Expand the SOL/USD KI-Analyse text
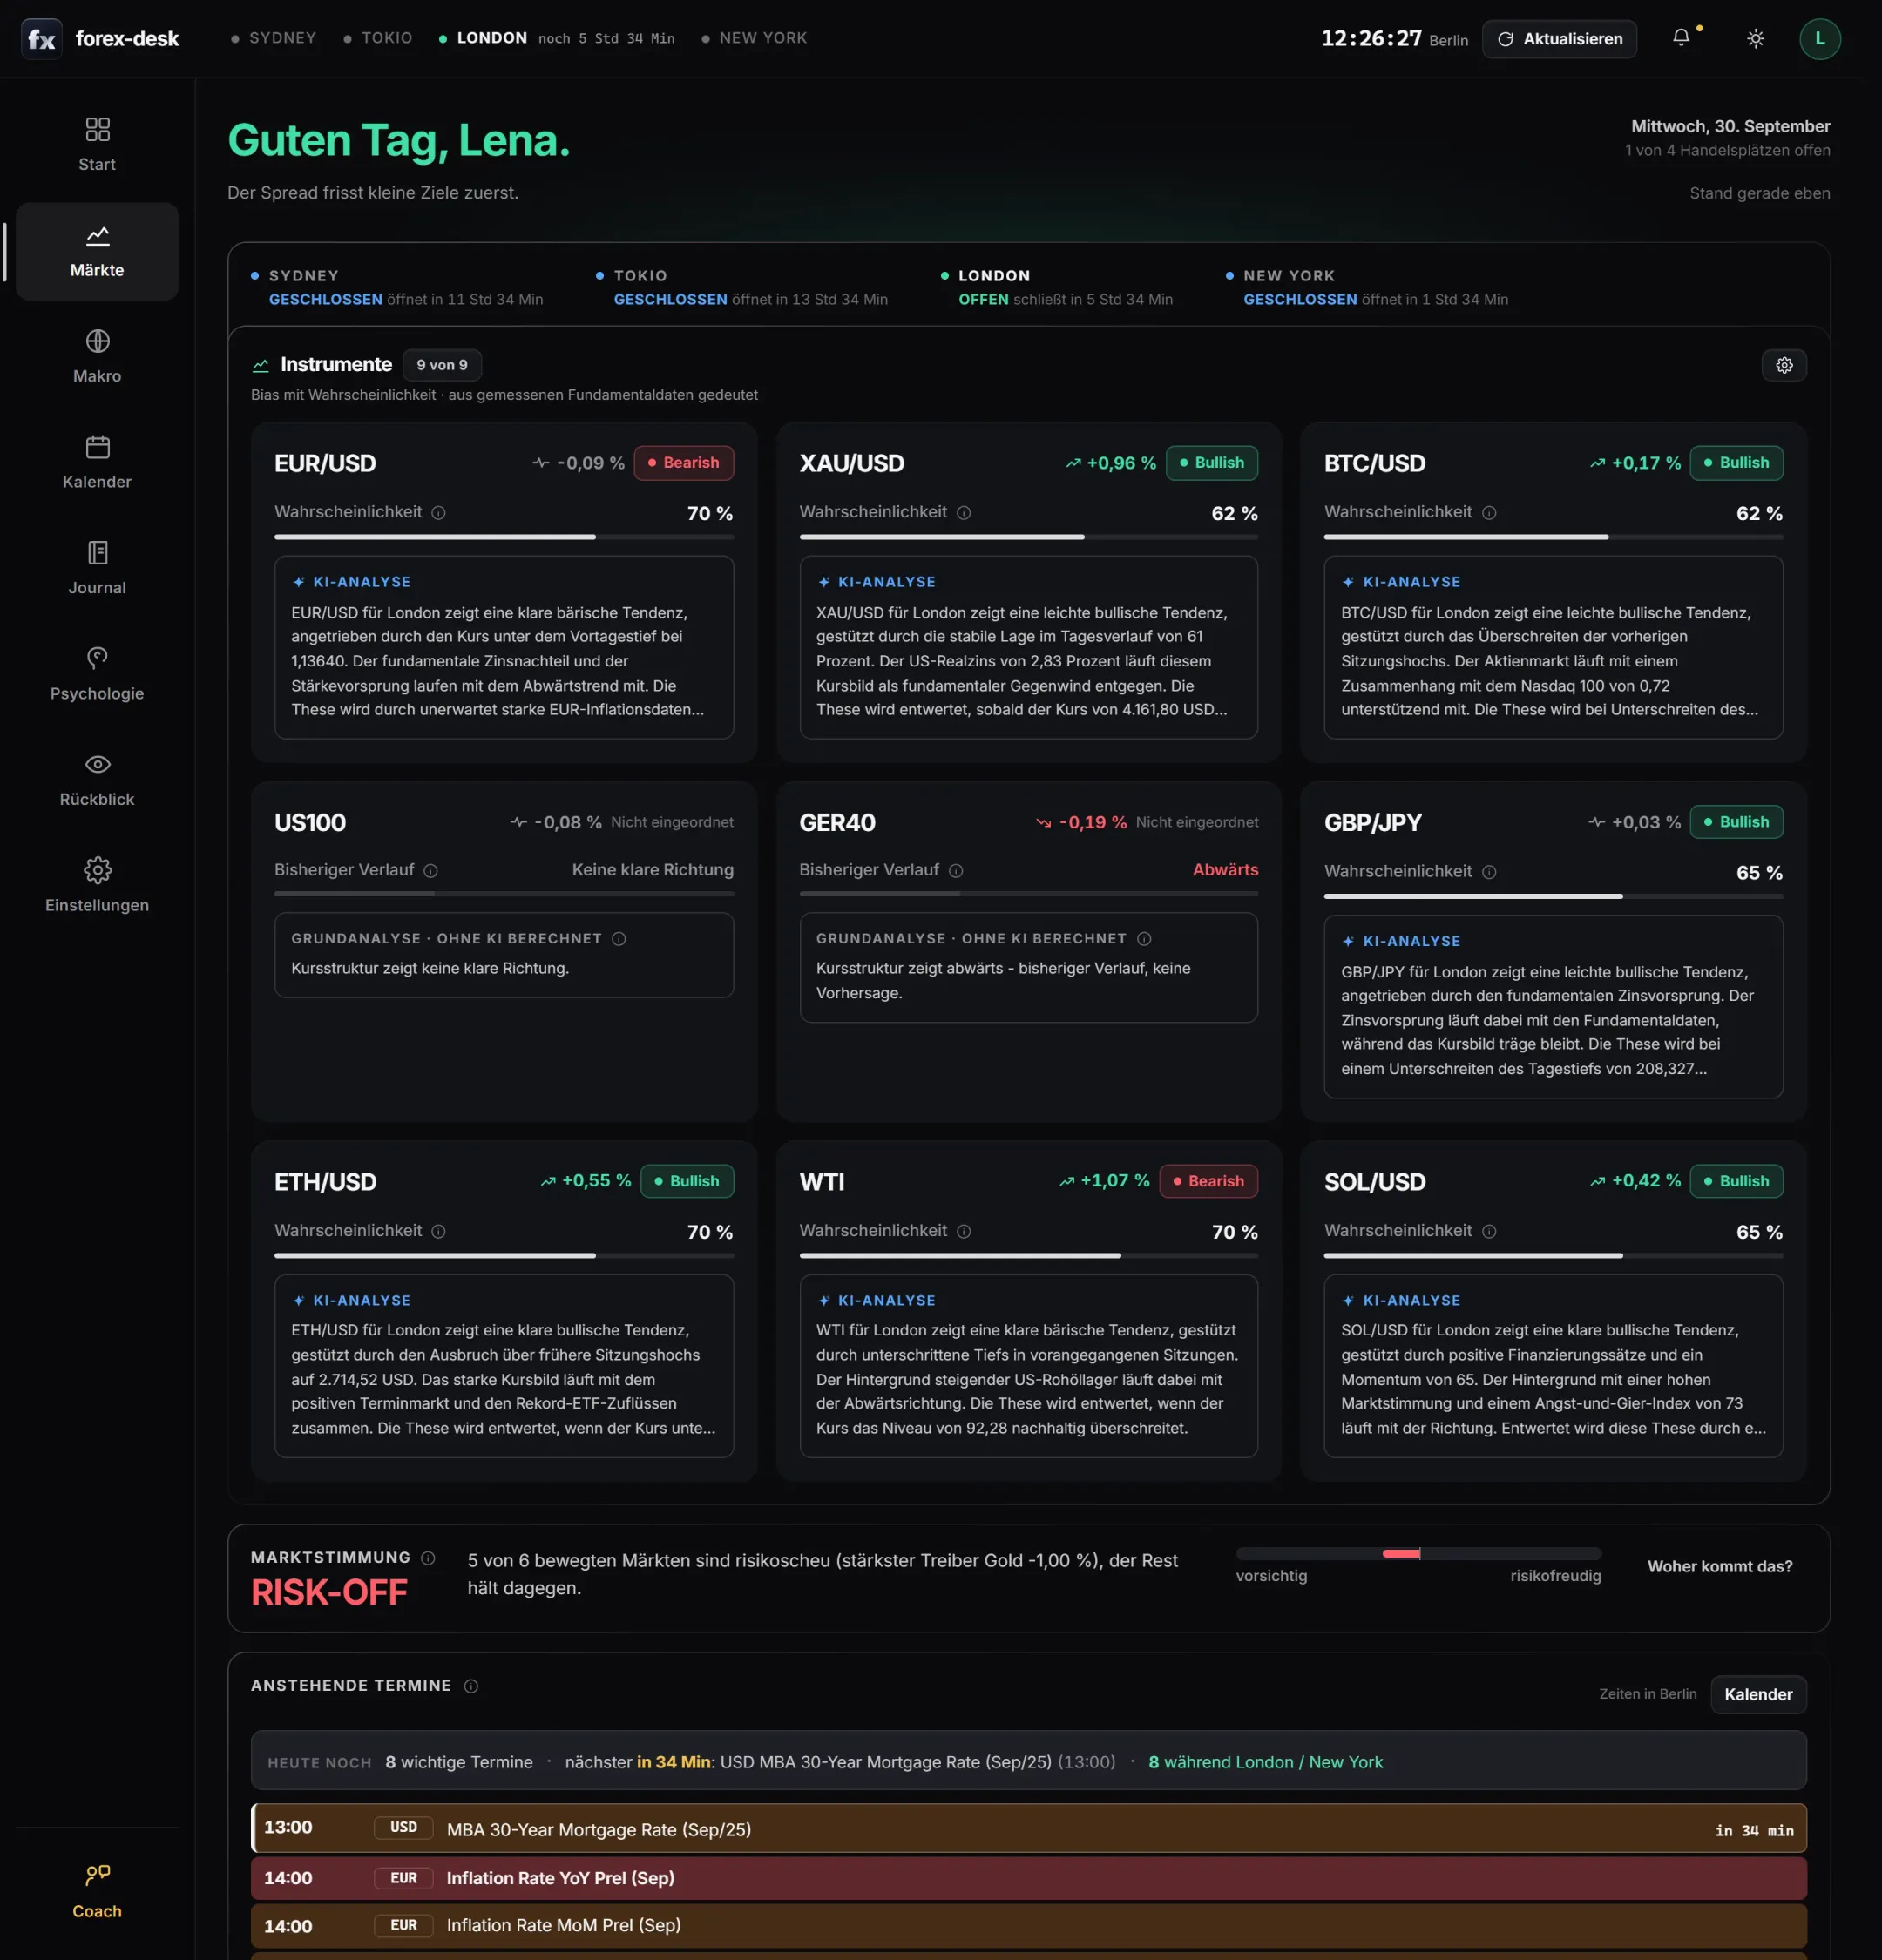 (1553, 1366)
